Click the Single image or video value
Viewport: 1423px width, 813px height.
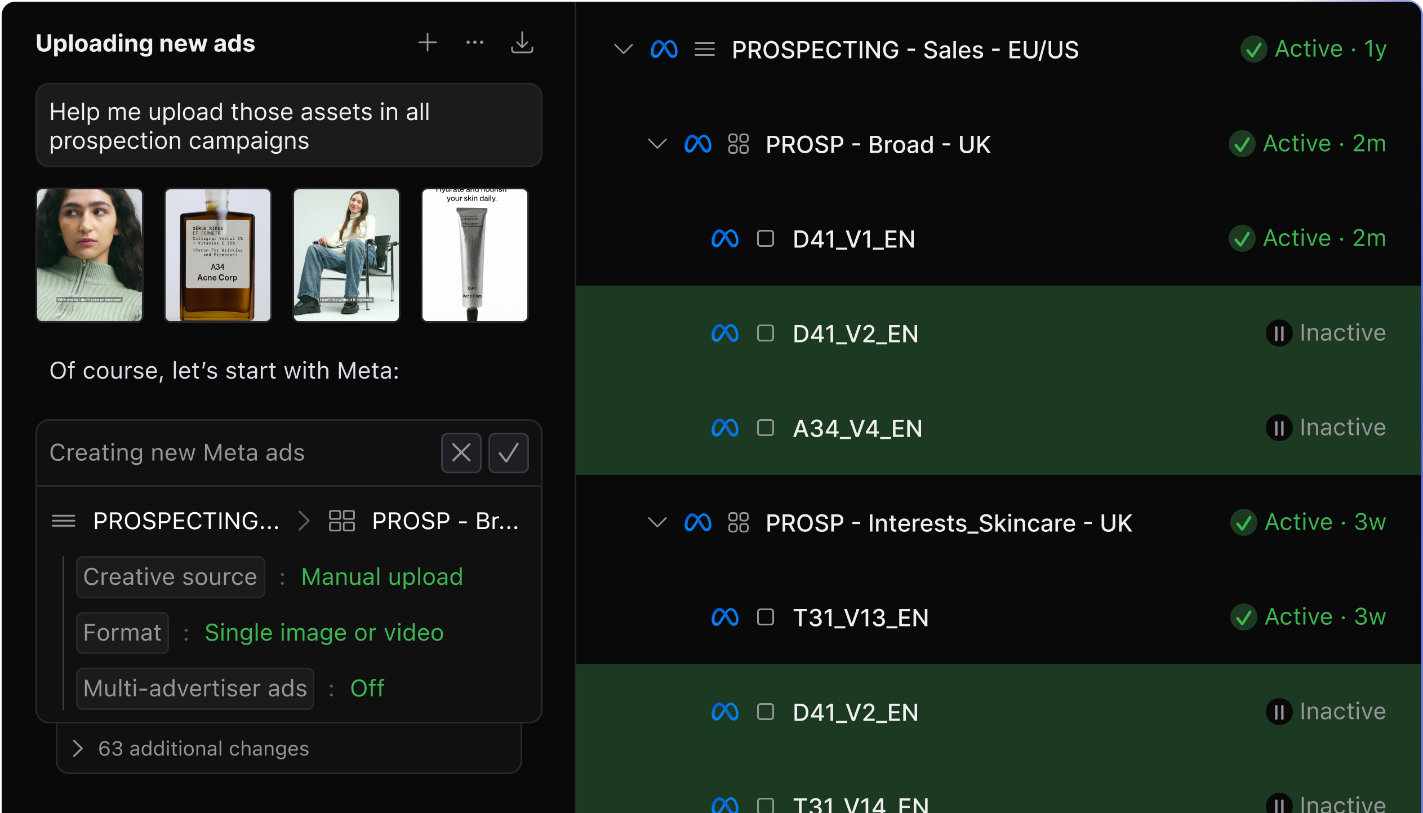pyautogui.click(x=324, y=633)
